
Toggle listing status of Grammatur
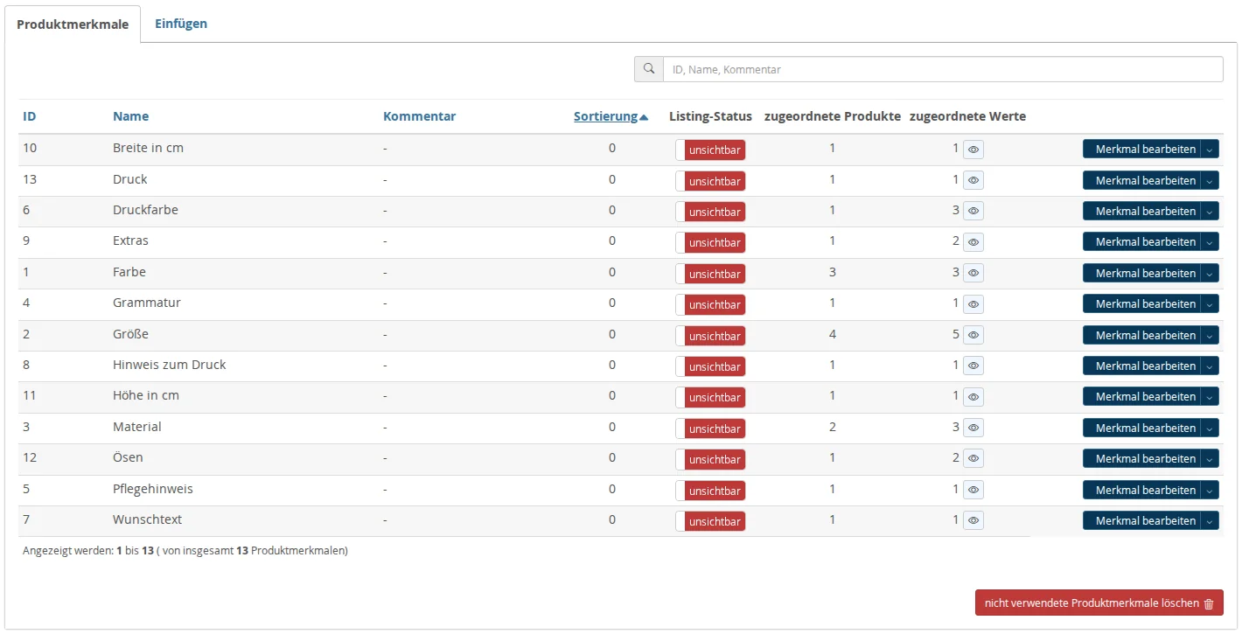[710, 304]
